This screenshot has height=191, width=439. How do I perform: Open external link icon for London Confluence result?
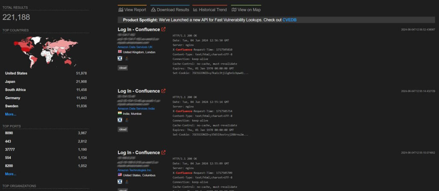point(163,30)
